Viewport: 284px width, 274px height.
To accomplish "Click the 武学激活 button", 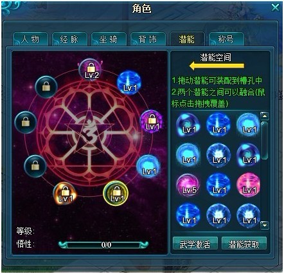I will pyautogui.click(x=195, y=244).
